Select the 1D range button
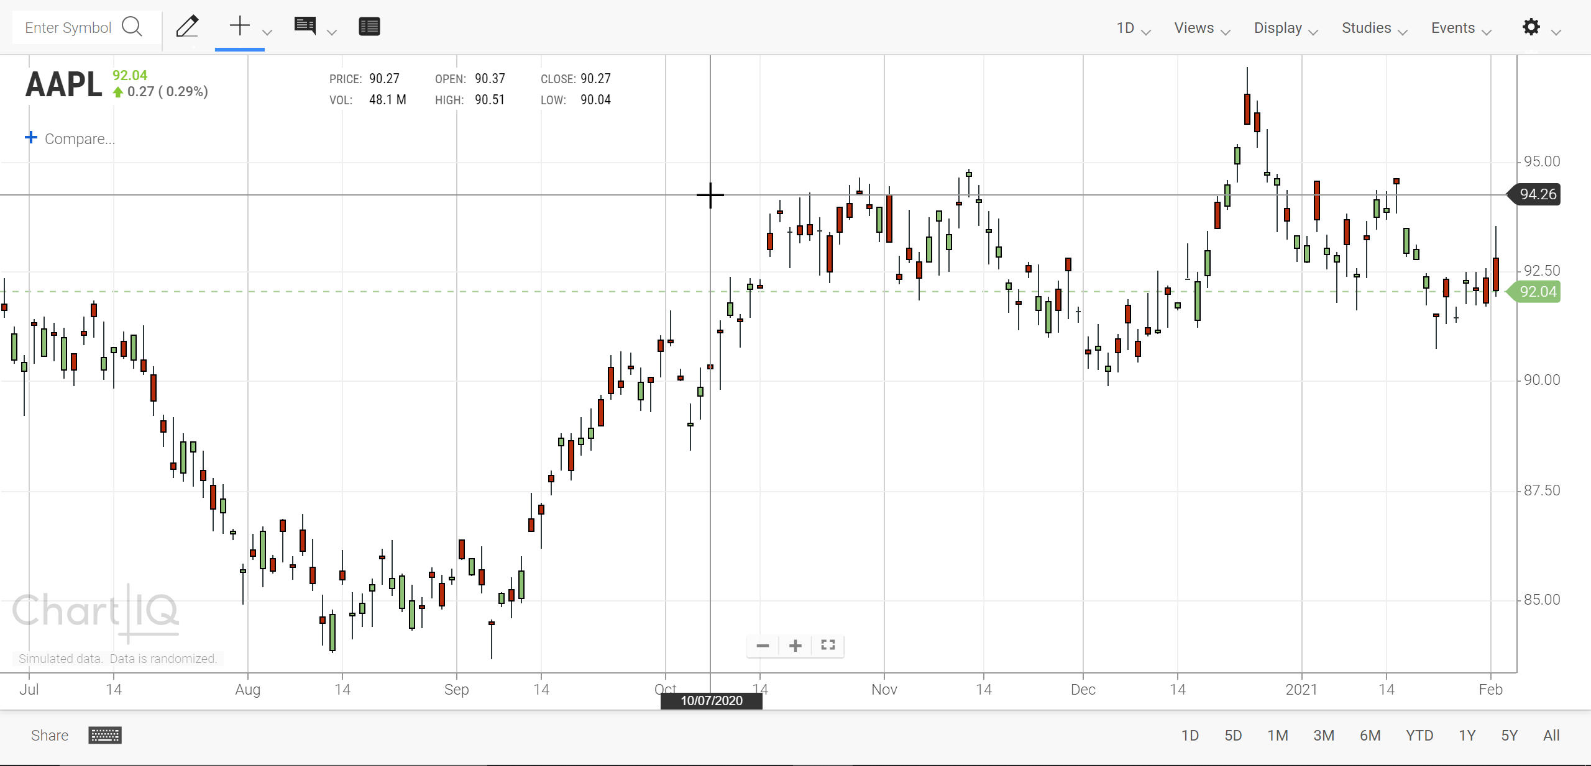 (x=1190, y=736)
